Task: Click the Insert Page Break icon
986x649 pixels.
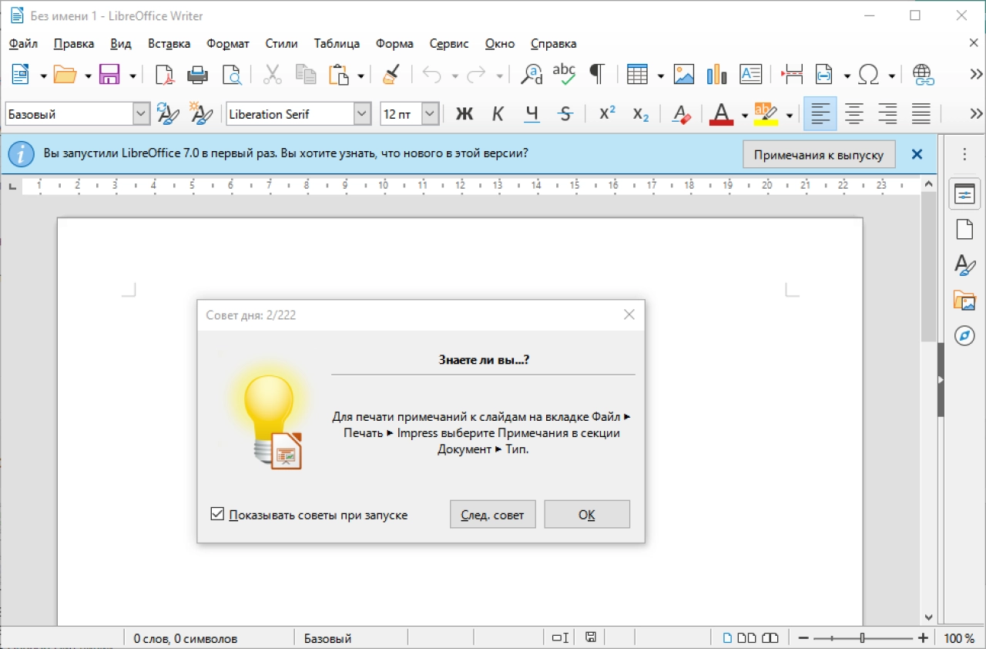Action: coord(792,75)
